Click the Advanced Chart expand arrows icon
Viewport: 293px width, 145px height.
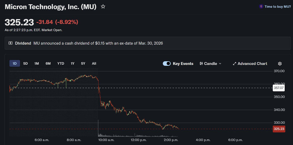click(234, 64)
